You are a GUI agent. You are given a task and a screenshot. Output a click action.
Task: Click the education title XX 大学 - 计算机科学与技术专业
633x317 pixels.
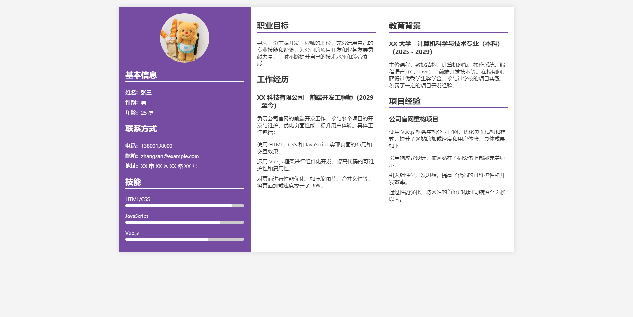click(x=446, y=48)
